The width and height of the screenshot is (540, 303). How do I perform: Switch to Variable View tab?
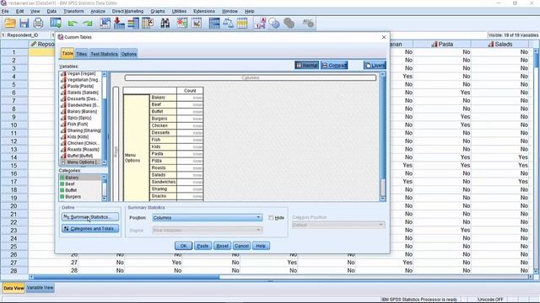click(40, 288)
